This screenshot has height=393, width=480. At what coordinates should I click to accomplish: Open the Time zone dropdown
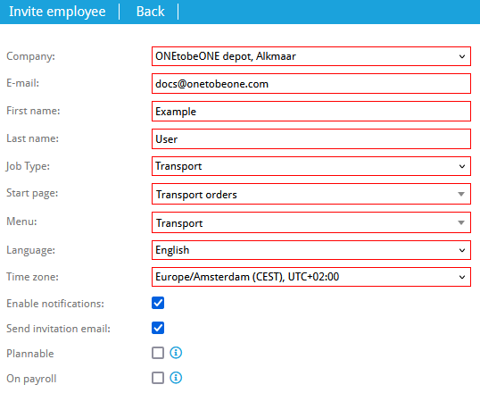click(311, 277)
